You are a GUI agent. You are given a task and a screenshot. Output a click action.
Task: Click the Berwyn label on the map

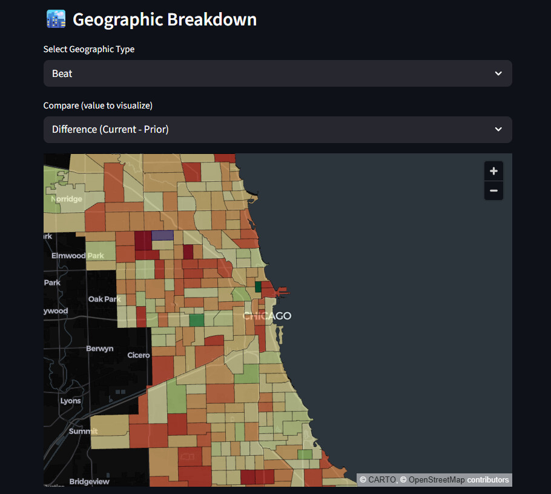[100, 349]
